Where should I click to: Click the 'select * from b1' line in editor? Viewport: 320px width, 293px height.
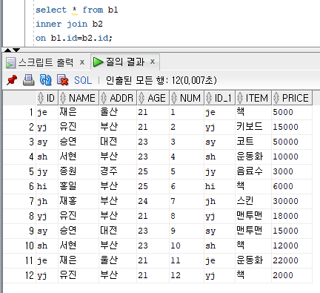point(77,10)
